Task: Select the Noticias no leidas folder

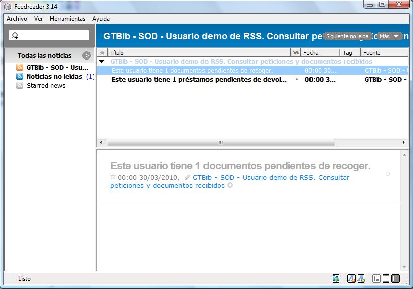Action: click(x=54, y=77)
